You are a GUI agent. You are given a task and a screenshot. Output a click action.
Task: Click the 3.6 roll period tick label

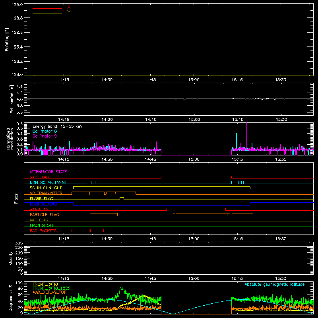pyautogui.click(x=19, y=112)
